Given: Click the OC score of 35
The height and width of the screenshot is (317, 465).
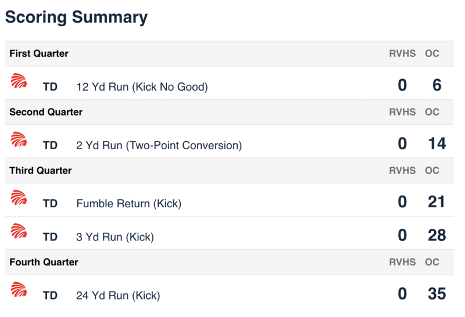Looking at the screenshot, I should [436, 294].
